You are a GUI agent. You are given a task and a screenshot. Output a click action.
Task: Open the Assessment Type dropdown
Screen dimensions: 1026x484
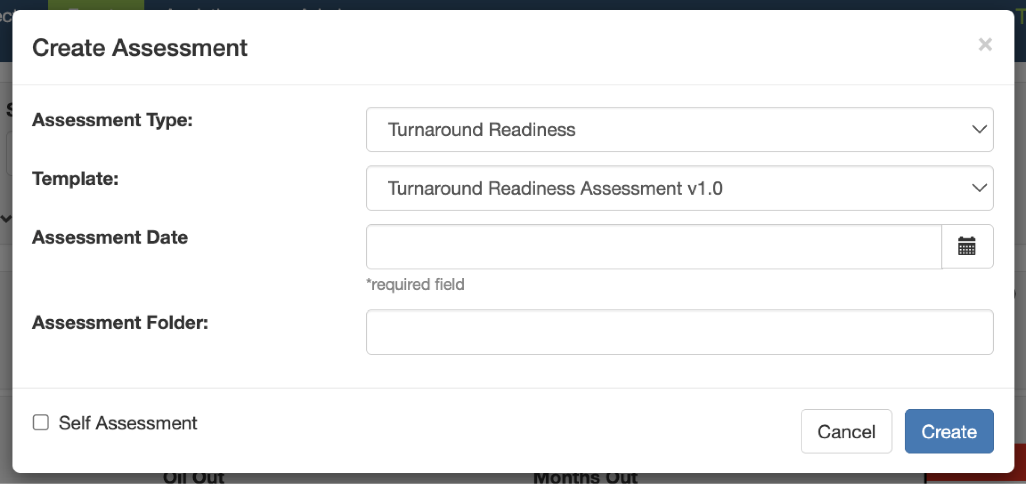679,129
